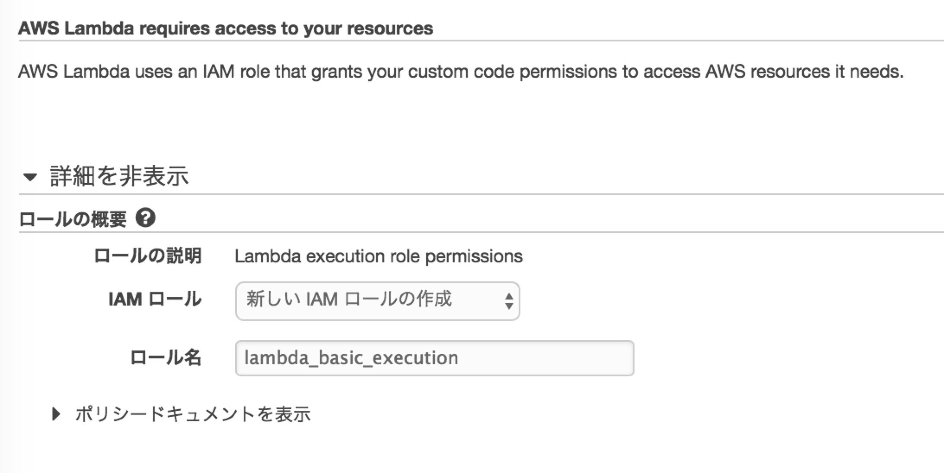Click the lambda_basic_execution text in the role field
The width and height of the screenshot is (944, 473).
coord(351,358)
